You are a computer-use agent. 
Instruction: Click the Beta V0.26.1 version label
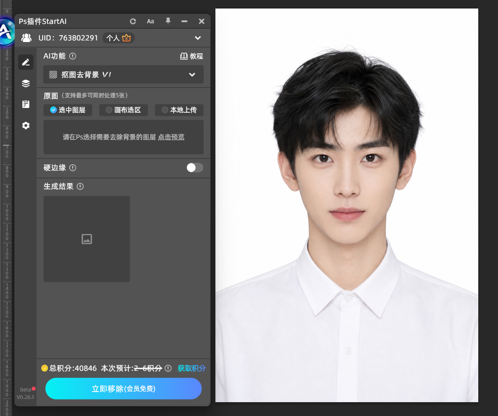(26, 393)
